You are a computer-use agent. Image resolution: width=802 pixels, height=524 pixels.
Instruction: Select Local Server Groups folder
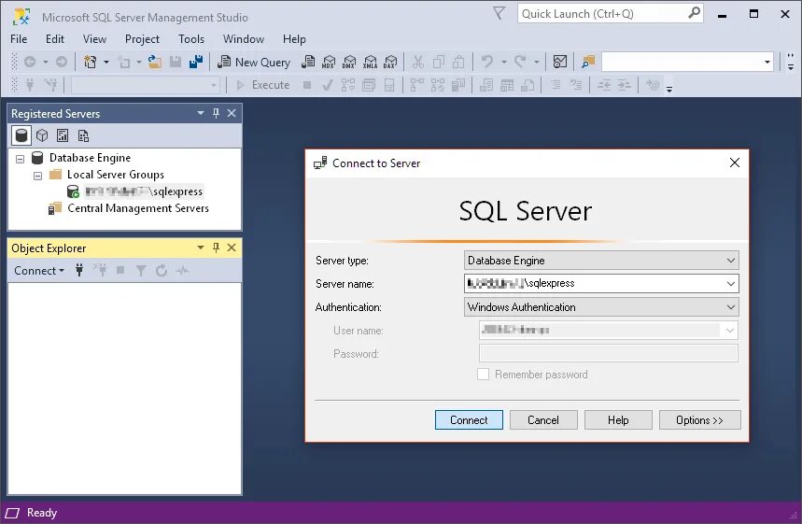tap(116, 175)
